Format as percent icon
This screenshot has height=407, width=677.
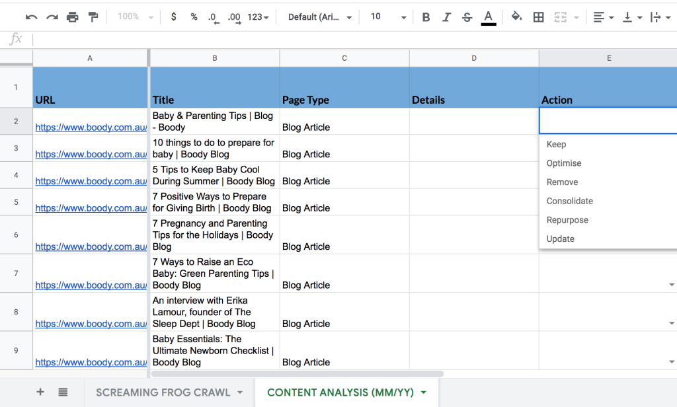coord(194,17)
